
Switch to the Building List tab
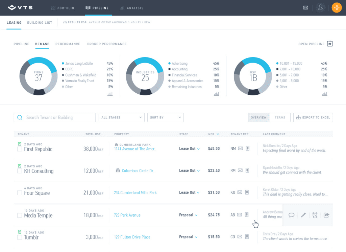coord(40,23)
